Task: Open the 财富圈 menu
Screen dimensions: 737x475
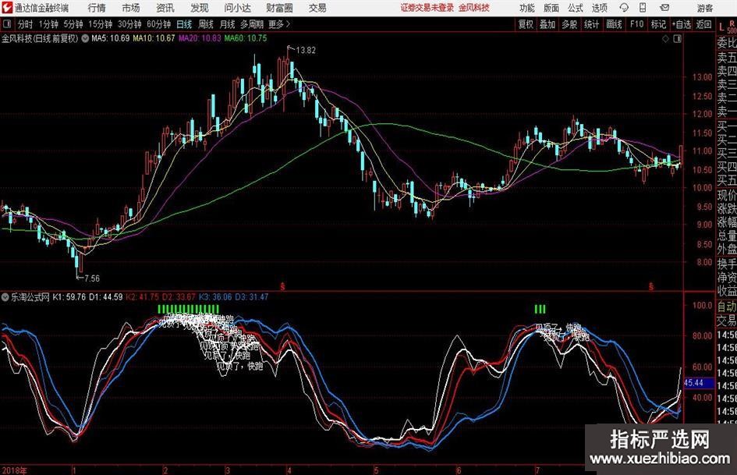Action: (279, 8)
